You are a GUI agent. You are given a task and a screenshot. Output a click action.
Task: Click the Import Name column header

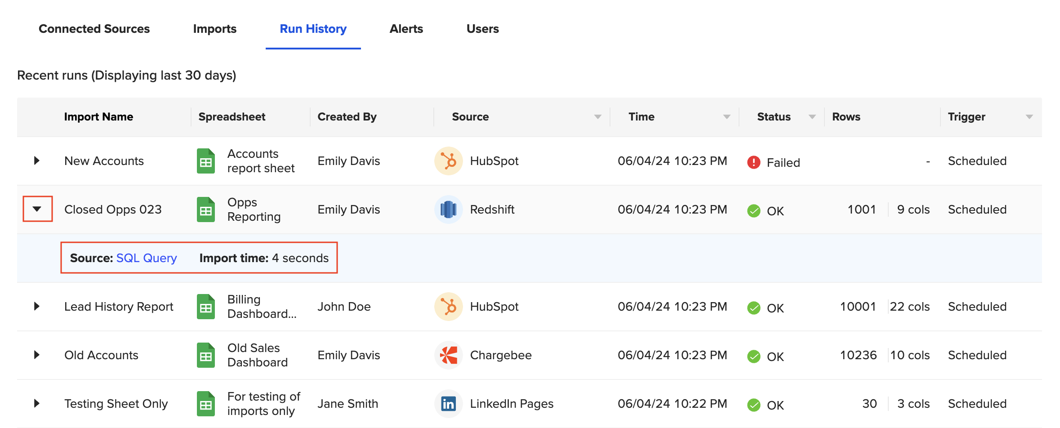click(x=98, y=117)
